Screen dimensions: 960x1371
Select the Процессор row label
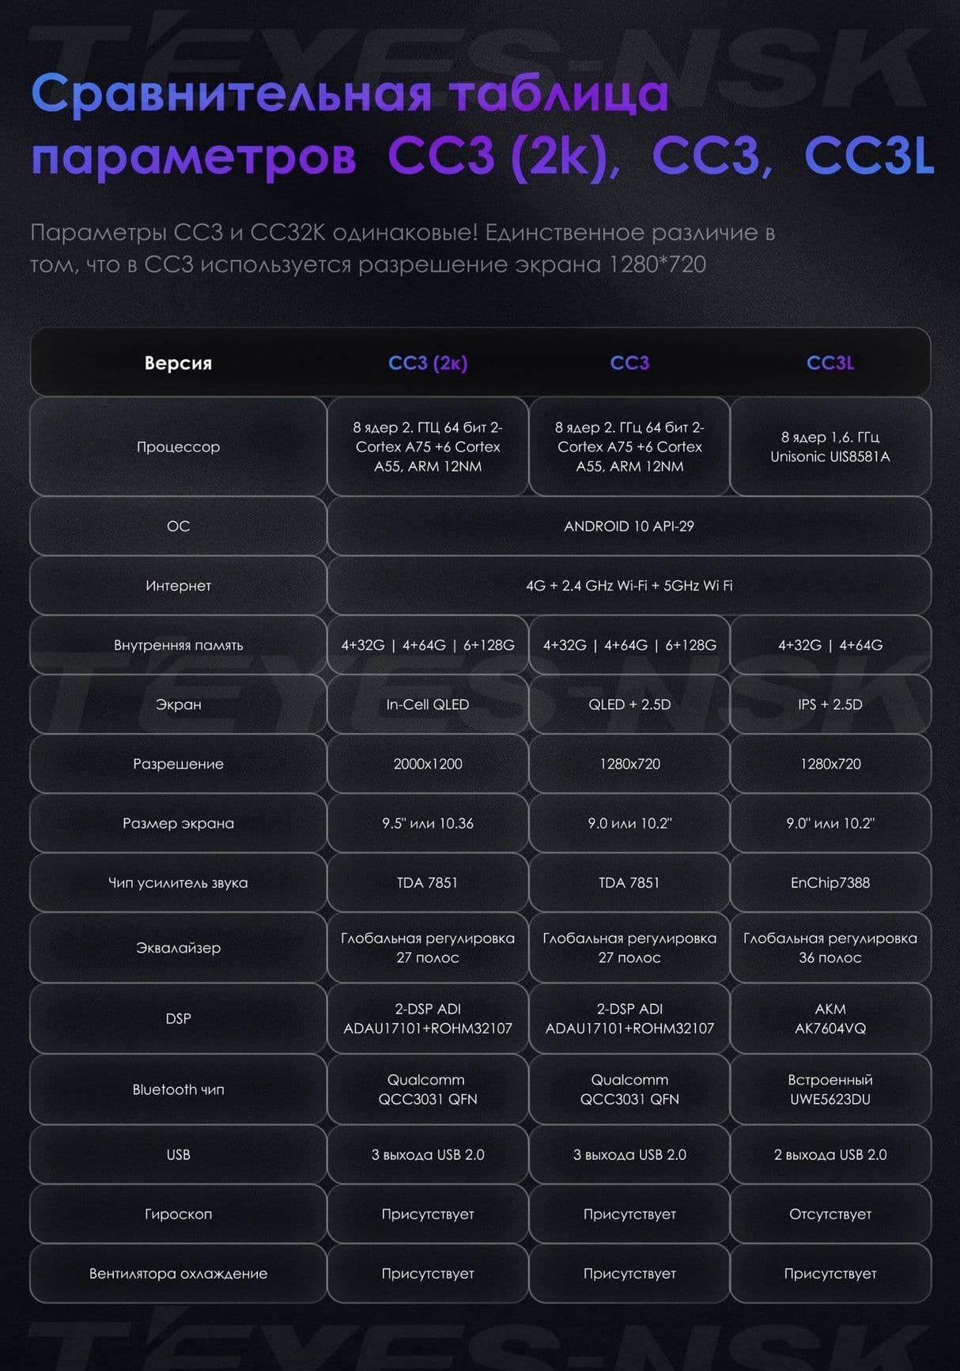click(x=178, y=447)
